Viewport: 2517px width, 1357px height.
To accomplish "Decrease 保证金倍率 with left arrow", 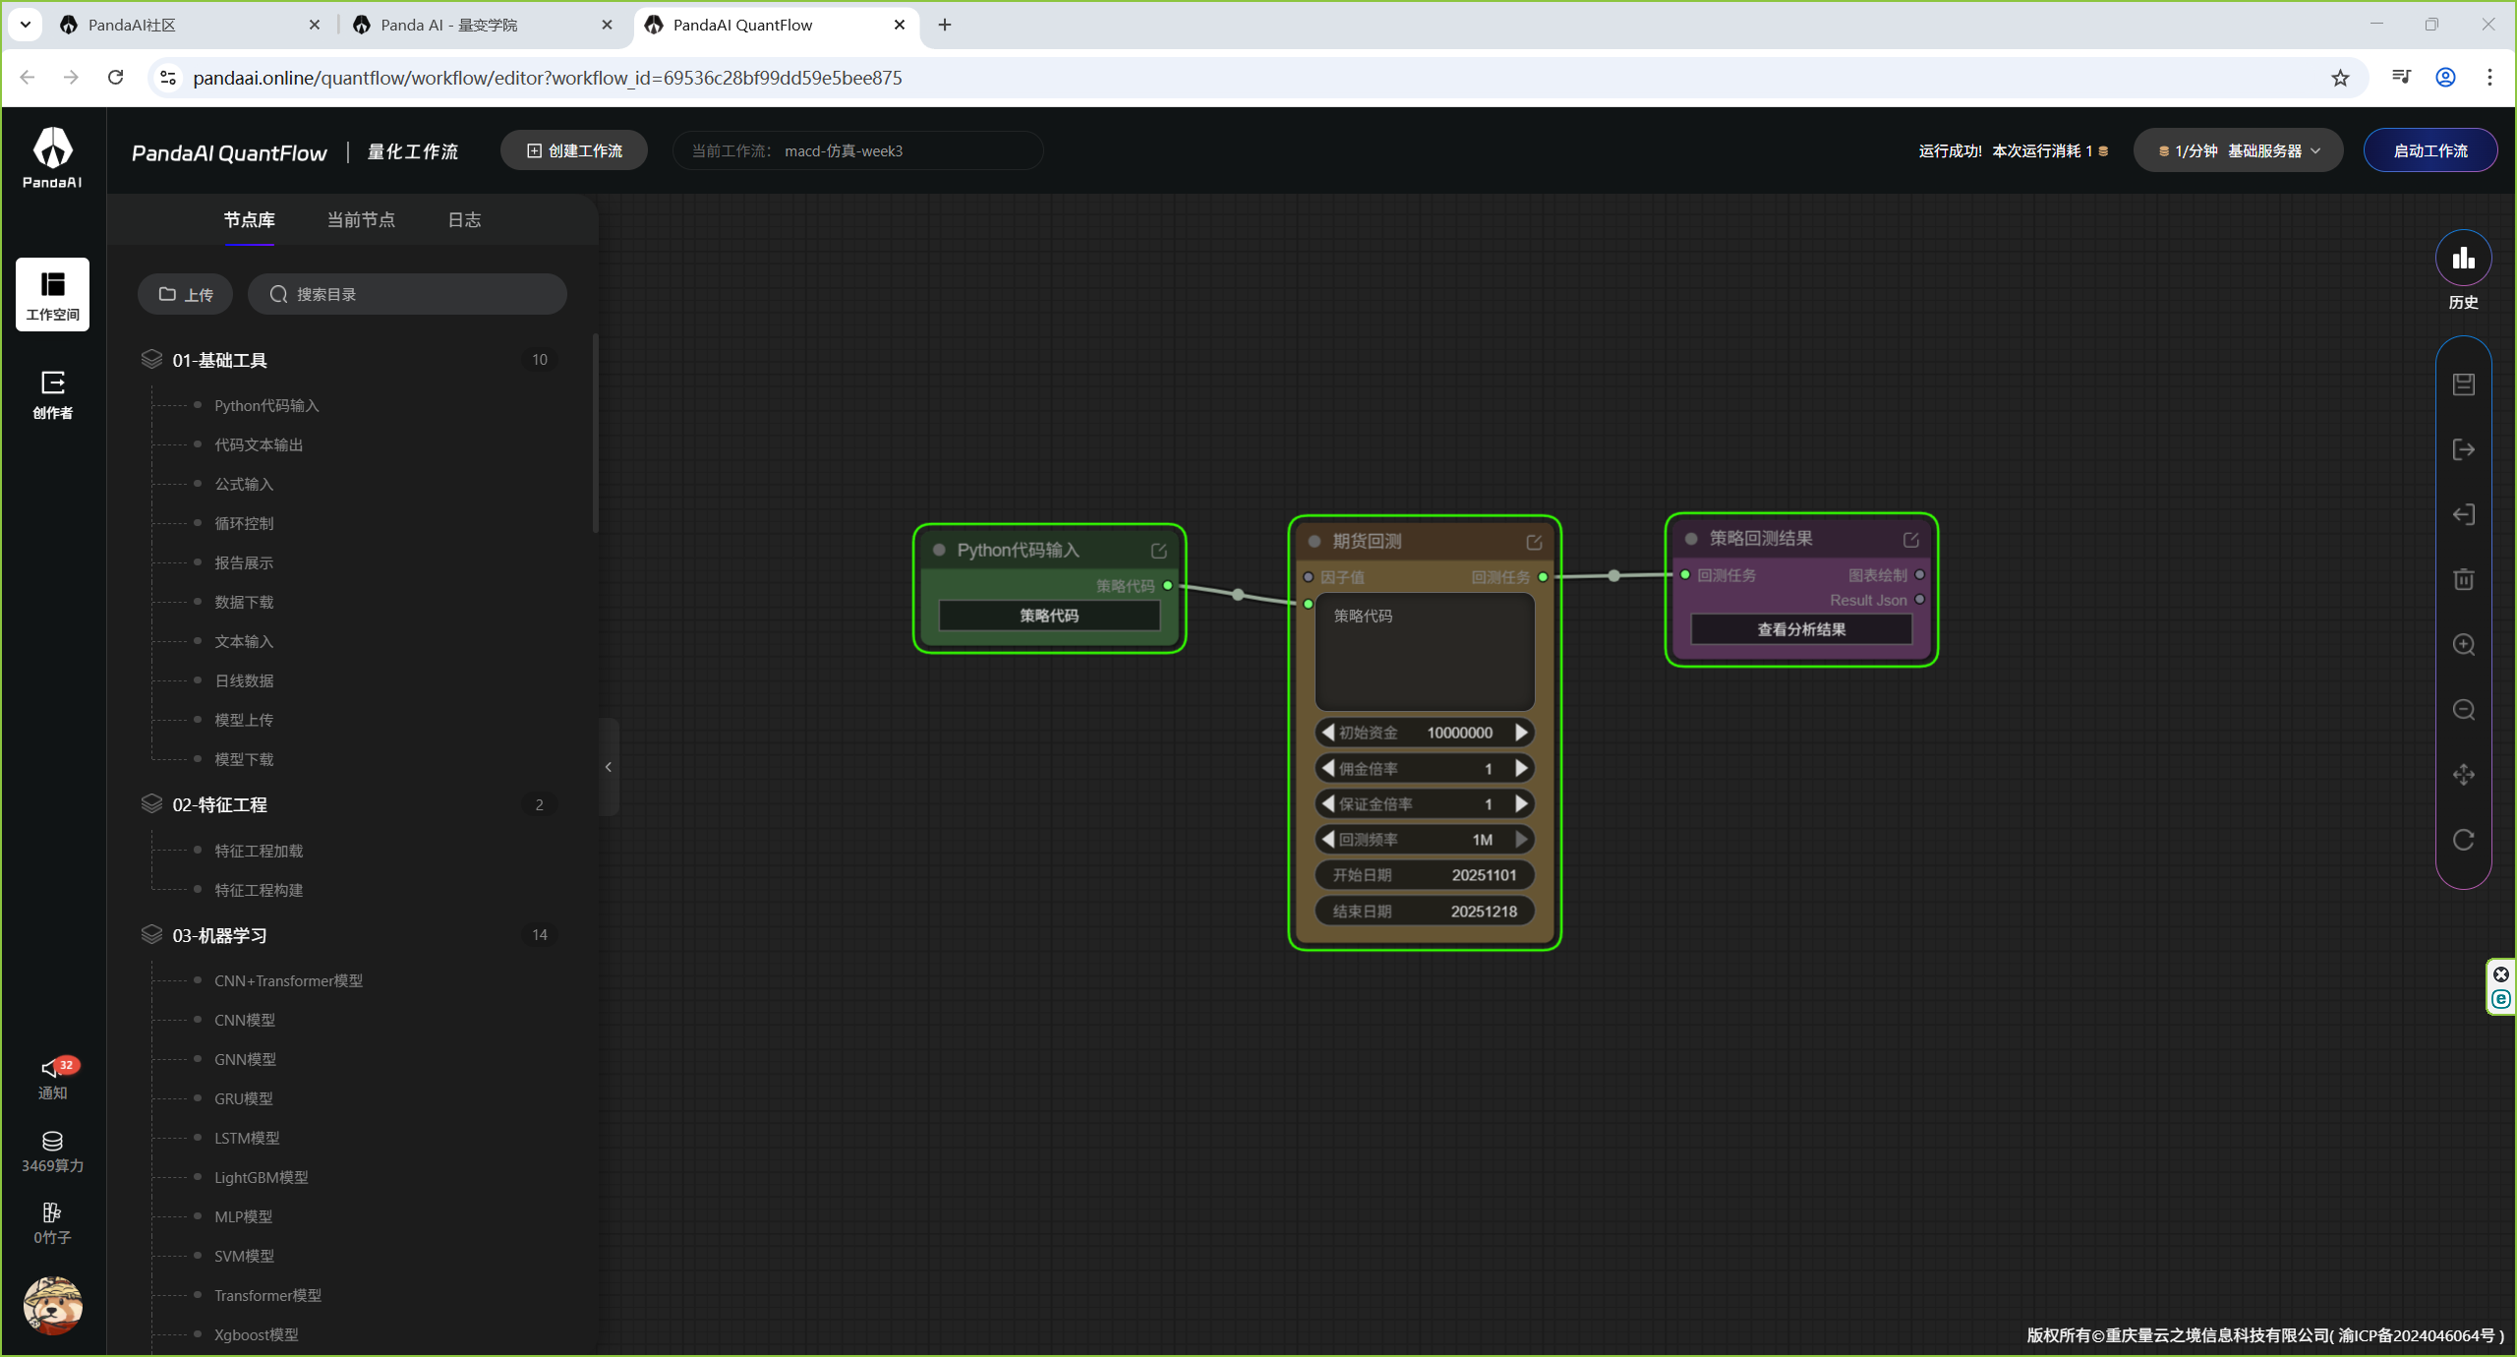I will (1328, 803).
